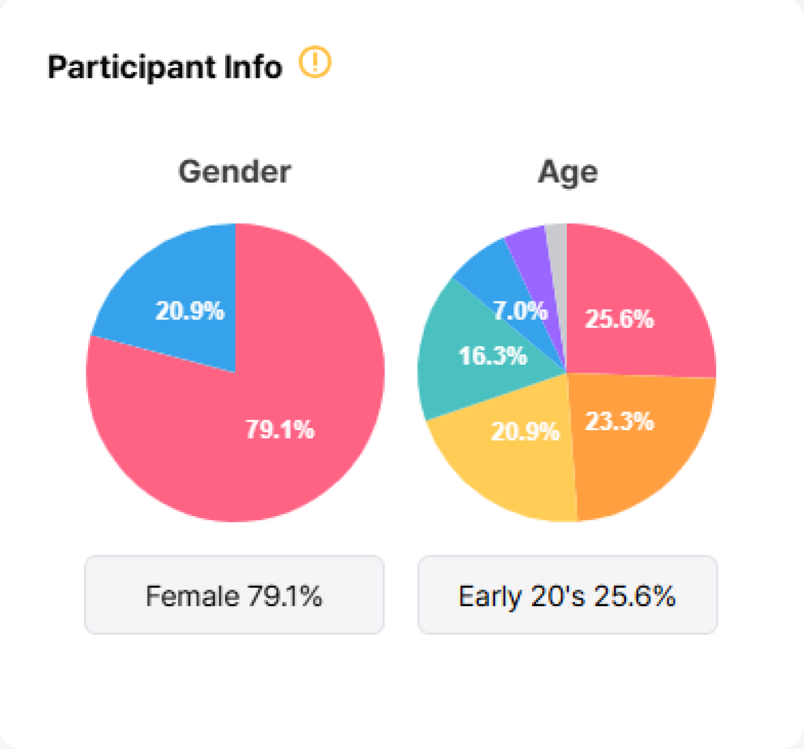Viewport: 804px width, 749px height.
Task: Click the thin gray age slice
Action: click(557, 256)
